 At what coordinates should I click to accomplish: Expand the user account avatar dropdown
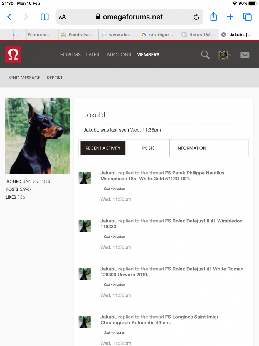pos(225,55)
